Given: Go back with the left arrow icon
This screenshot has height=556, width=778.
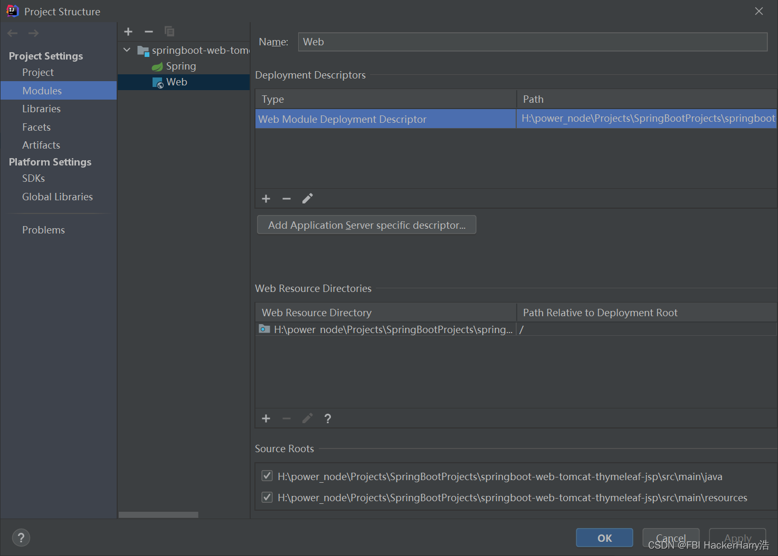Looking at the screenshot, I should point(13,33).
